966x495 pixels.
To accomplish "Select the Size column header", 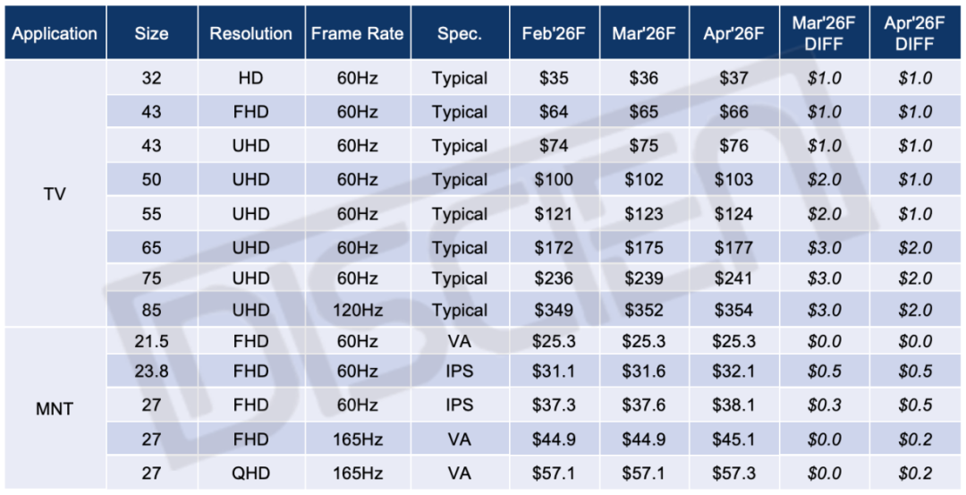I will pos(151,34).
